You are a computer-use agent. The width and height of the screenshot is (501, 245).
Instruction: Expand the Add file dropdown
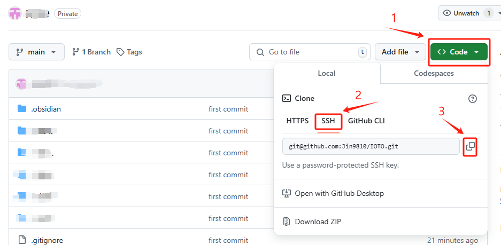pos(400,52)
